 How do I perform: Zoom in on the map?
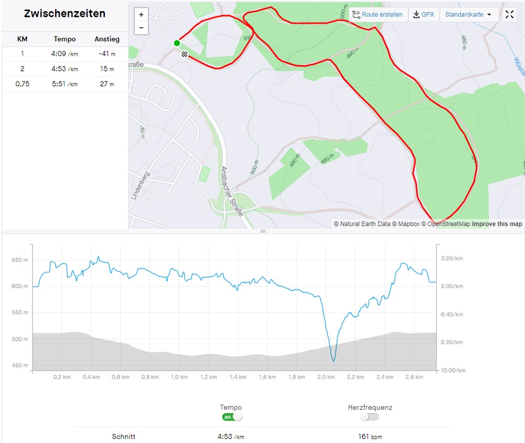(141, 15)
